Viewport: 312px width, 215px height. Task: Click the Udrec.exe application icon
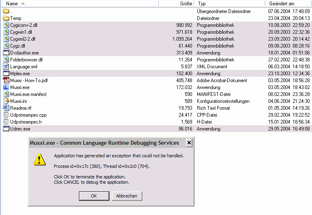[6, 129]
